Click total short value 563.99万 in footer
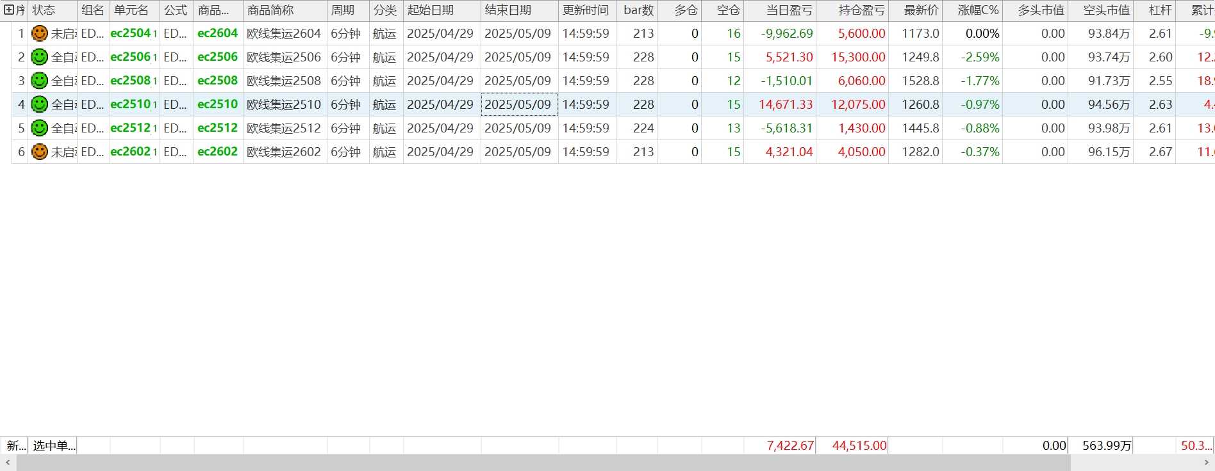This screenshot has width=1215, height=471. click(1107, 445)
